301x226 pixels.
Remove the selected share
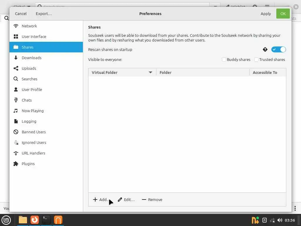152,200
